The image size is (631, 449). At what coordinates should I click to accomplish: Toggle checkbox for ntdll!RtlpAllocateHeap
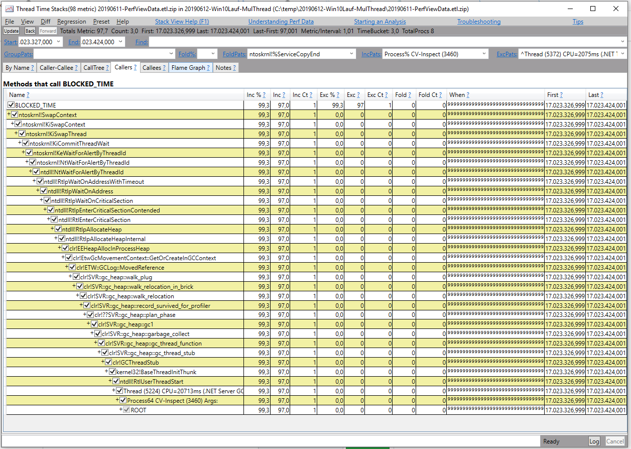coord(58,230)
